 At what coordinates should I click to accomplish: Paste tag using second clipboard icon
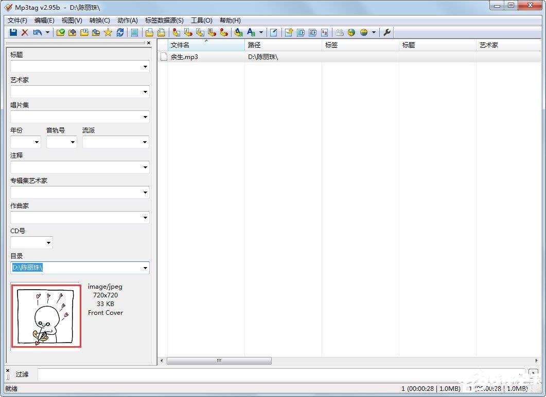(161, 32)
